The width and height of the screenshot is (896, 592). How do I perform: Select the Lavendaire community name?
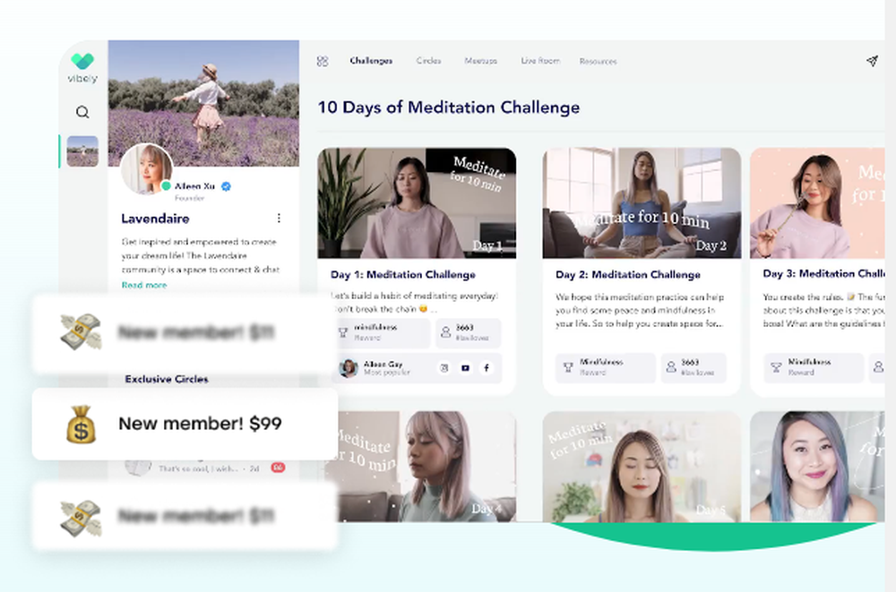click(x=155, y=219)
